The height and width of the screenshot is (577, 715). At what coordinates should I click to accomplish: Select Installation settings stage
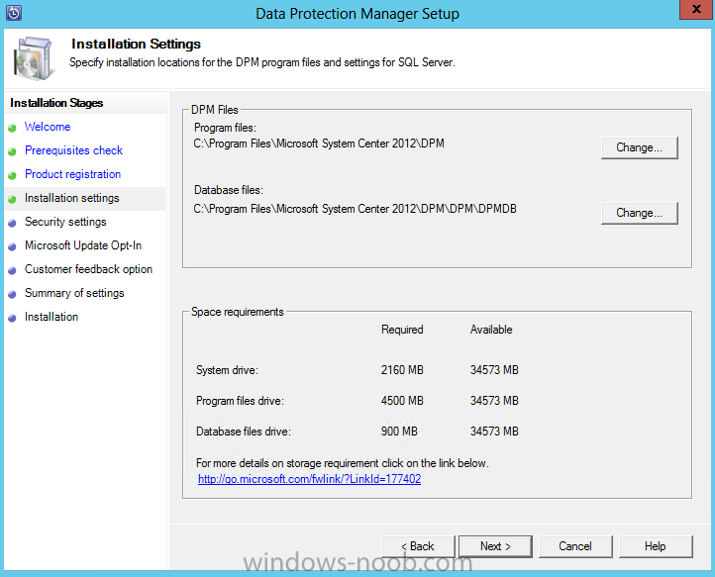click(71, 198)
